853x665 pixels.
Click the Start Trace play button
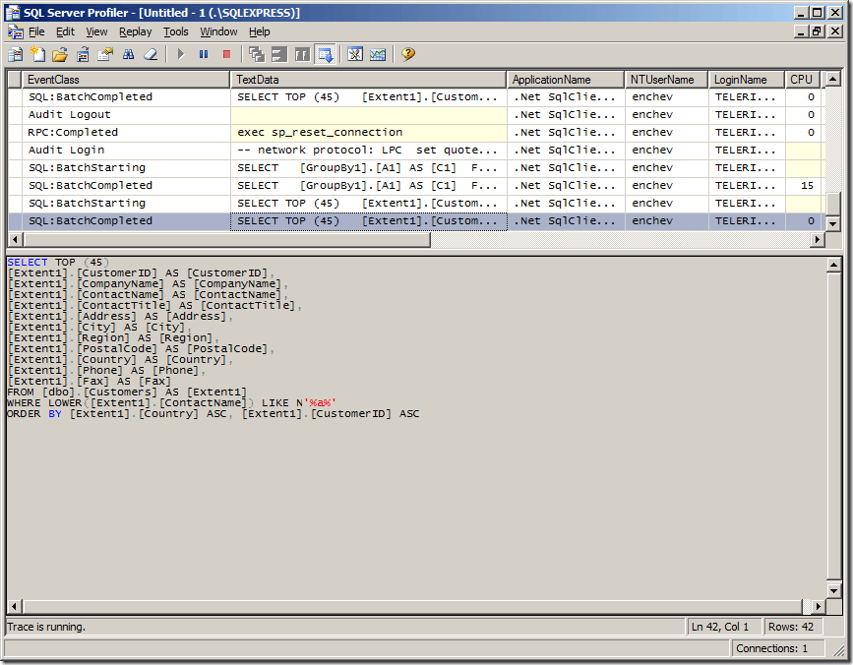point(181,54)
